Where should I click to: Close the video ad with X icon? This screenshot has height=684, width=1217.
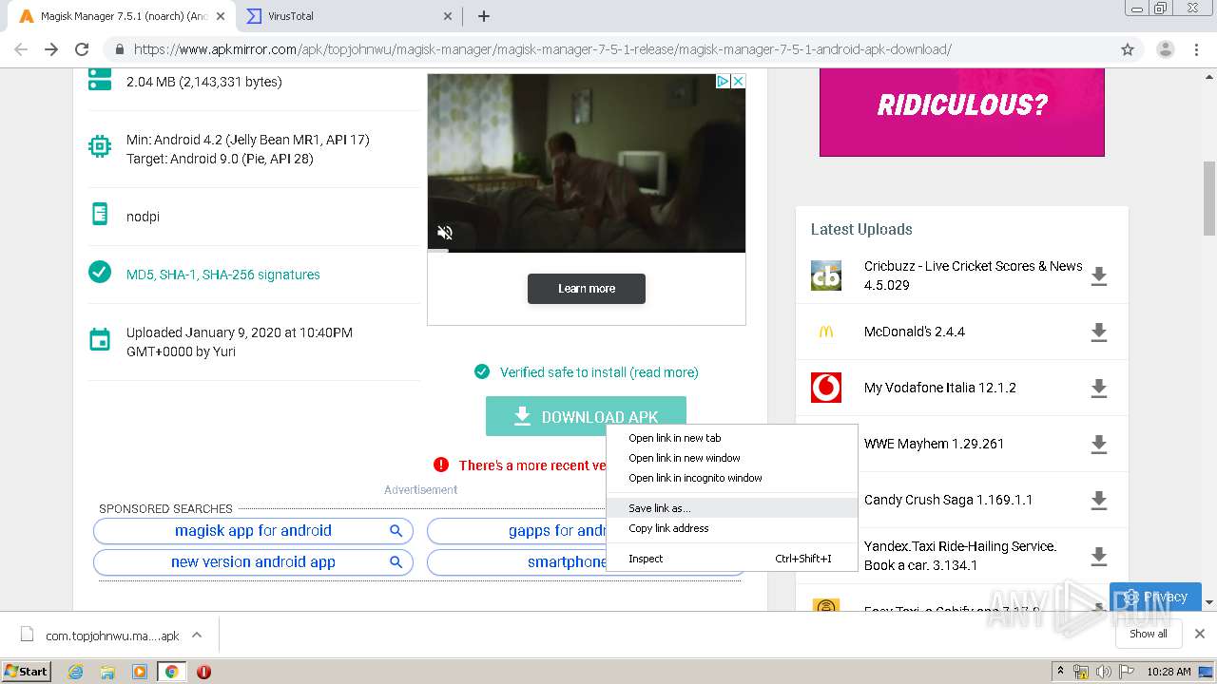click(x=737, y=82)
